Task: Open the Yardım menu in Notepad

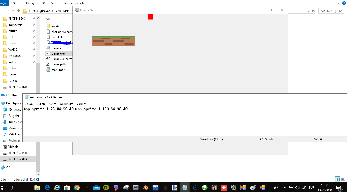Action: tap(81, 104)
